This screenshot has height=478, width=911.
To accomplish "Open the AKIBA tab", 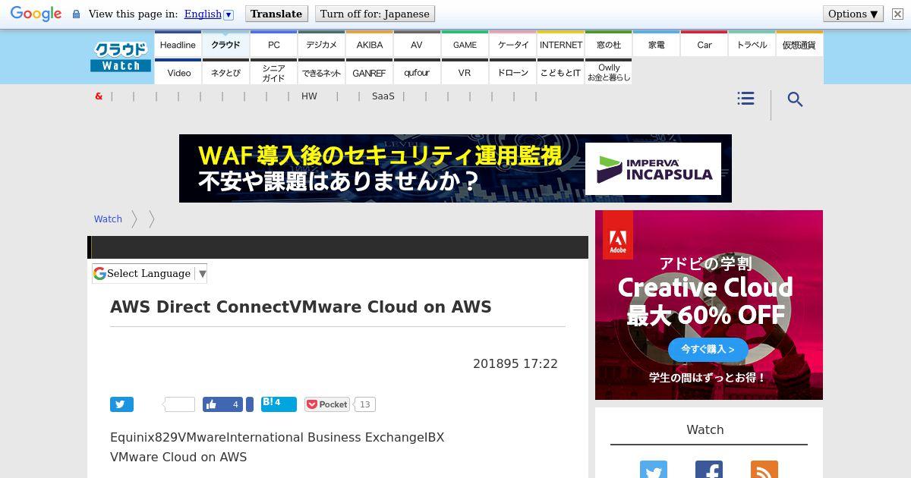I will 370,44.
